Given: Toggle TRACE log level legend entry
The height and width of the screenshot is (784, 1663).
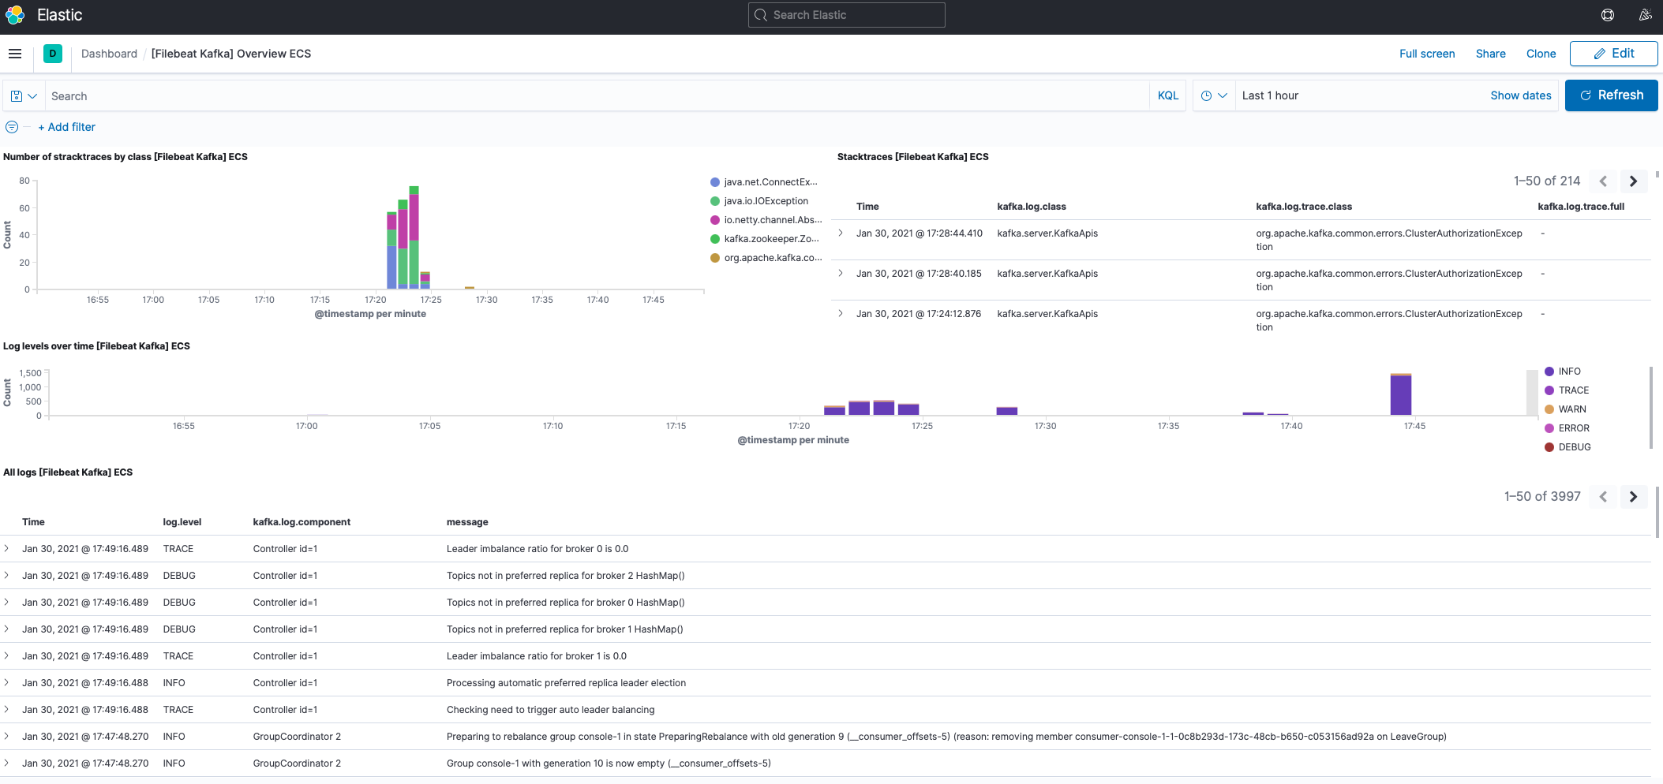Looking at the screenshot, I should click(1567, 390).
